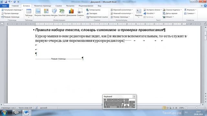The width and height of the screenshot is (207, 116).
Task: Click the vertical scrollbar thumb
Action: (205, 35)
